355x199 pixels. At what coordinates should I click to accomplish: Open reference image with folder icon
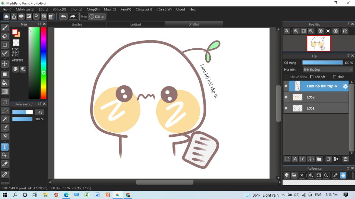[x=294, y=175]
